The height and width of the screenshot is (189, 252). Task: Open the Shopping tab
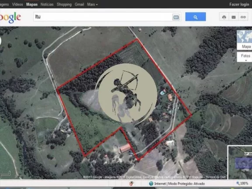64,4
